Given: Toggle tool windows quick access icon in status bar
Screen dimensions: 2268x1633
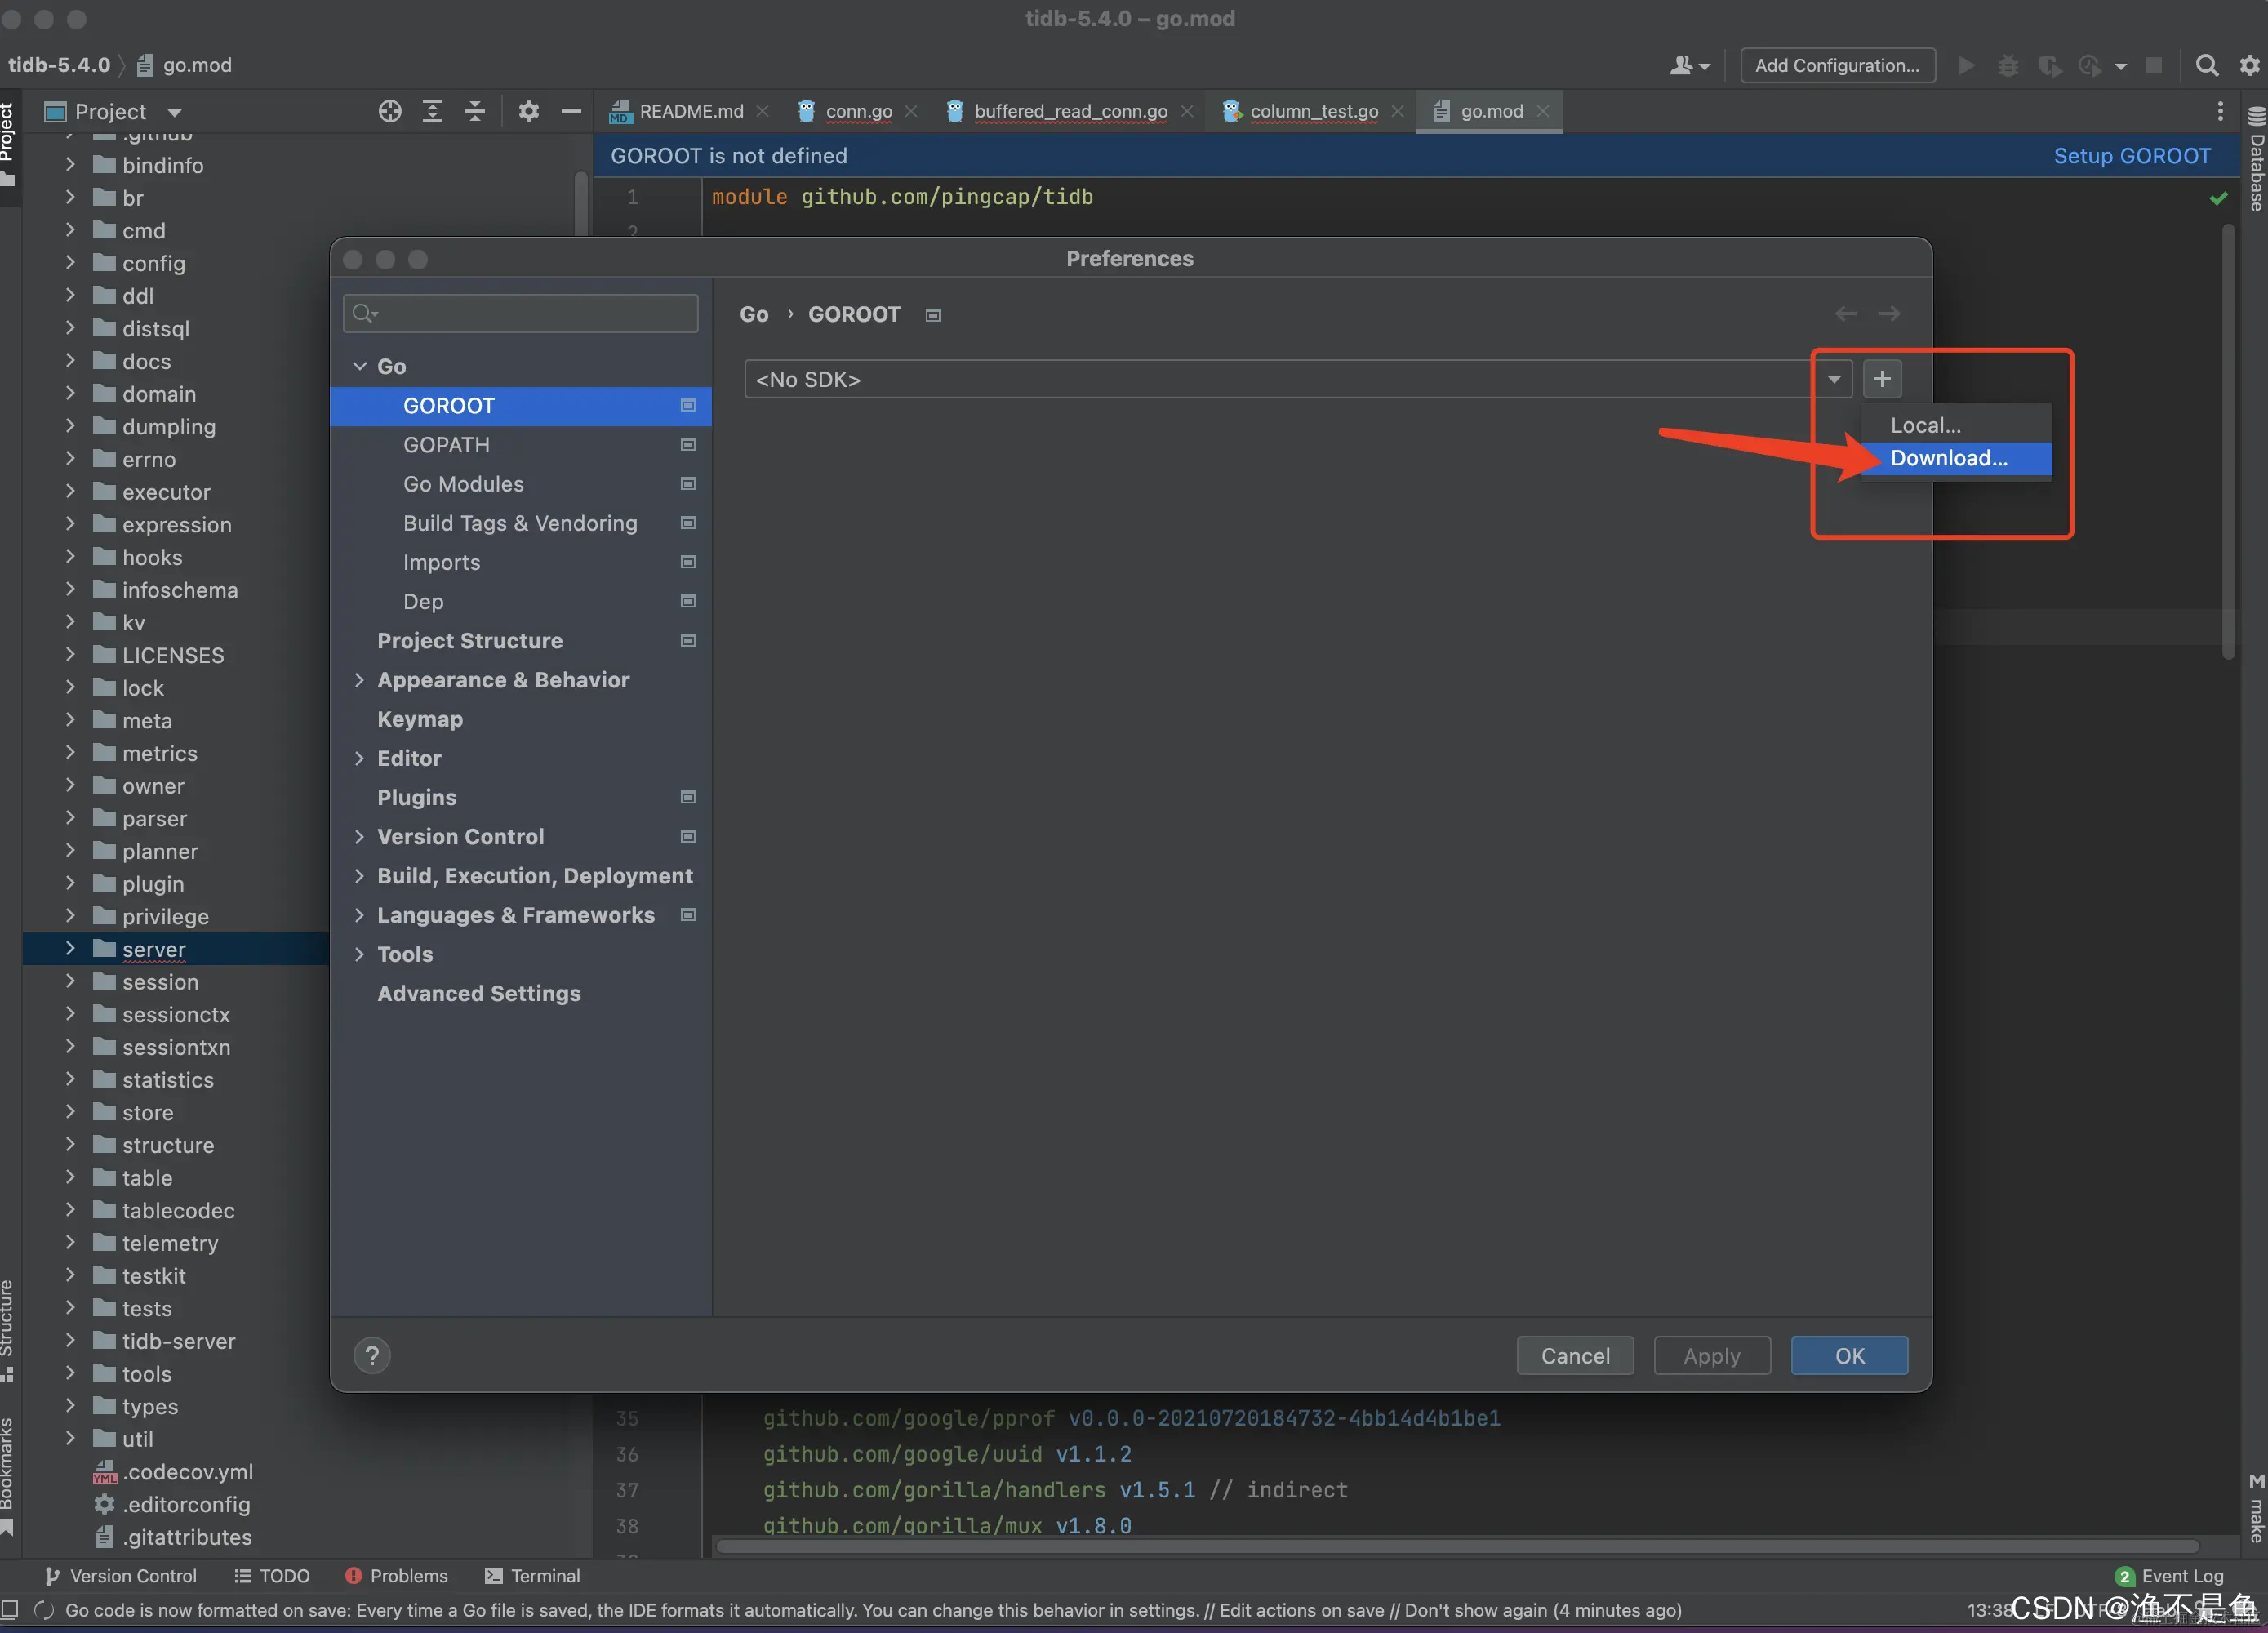Looking at the screenshot, I should pyautogui.click(x=10, y=1609).
